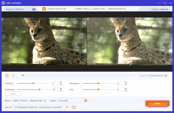Close the Color Correction window
Image resolution: width=174 pixels, height=113 pixels.
(x=171, y=3)
